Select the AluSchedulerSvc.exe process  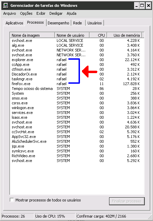coord(77,141)
